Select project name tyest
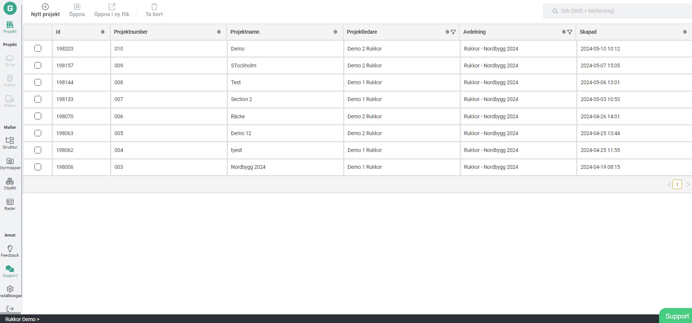Screen dimensions: 692x323 (x=236, y=150)
